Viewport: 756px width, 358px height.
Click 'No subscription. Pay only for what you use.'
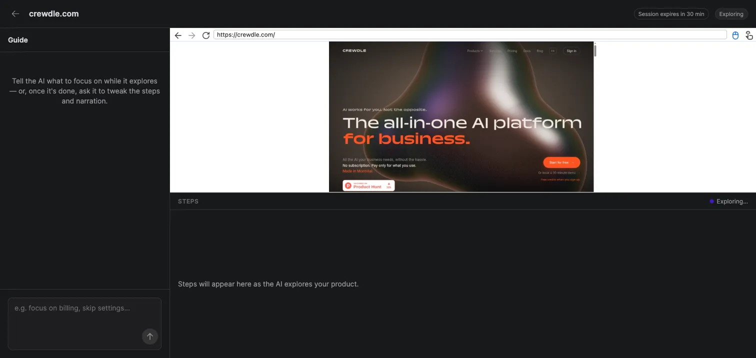pyautogui.click(x=379, y=165)
